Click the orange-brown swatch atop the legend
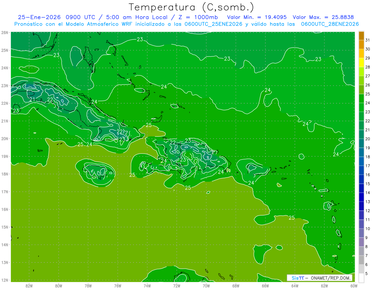 (361, 36)
